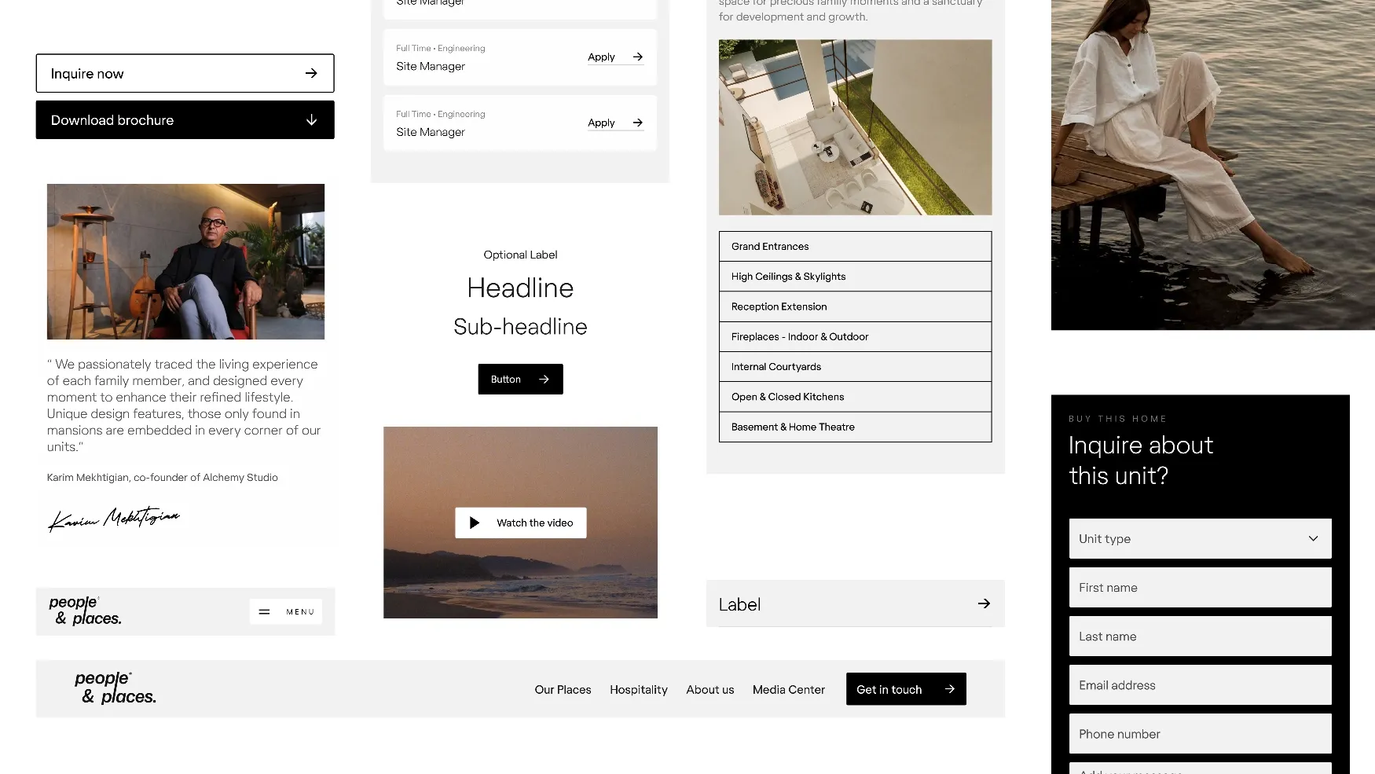Select the Open & Closed Kitchens row
This screenshot has width=1375, height=774.
click(x=855, y=397)
